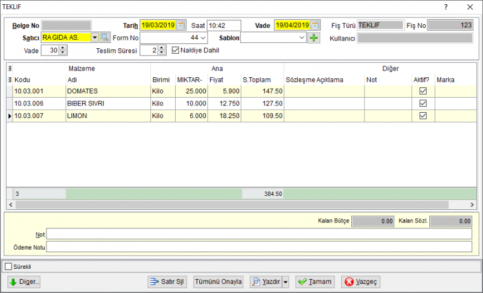Viewport: 483px width, 293px height.
Task: Click the S.Toplam column header
Action: pyautogui.click(x=257, y=80)
